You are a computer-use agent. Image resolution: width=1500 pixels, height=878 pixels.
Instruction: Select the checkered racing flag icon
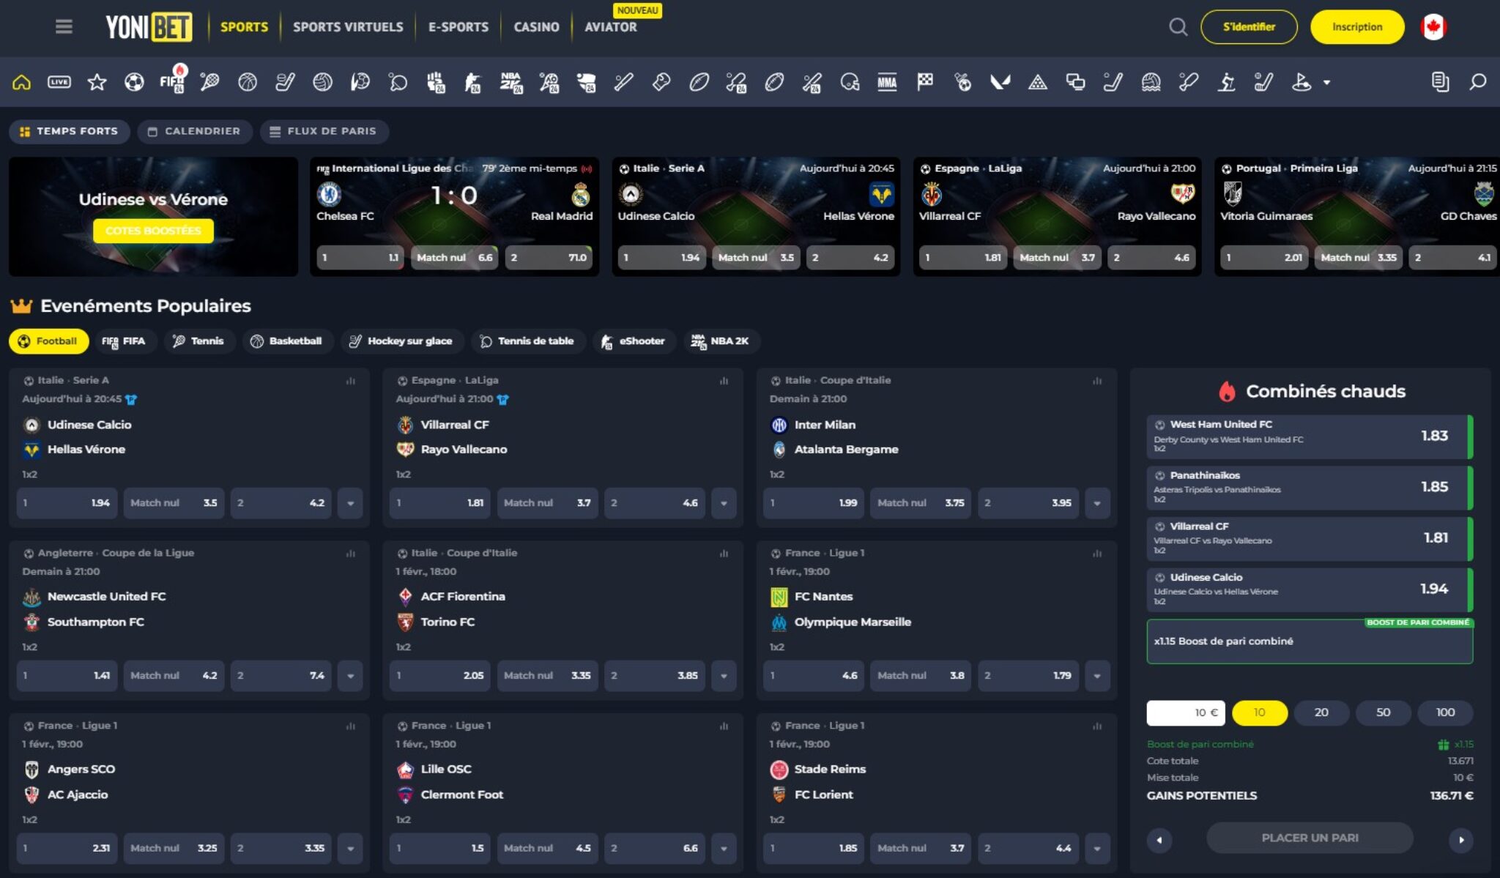(925, 82)
